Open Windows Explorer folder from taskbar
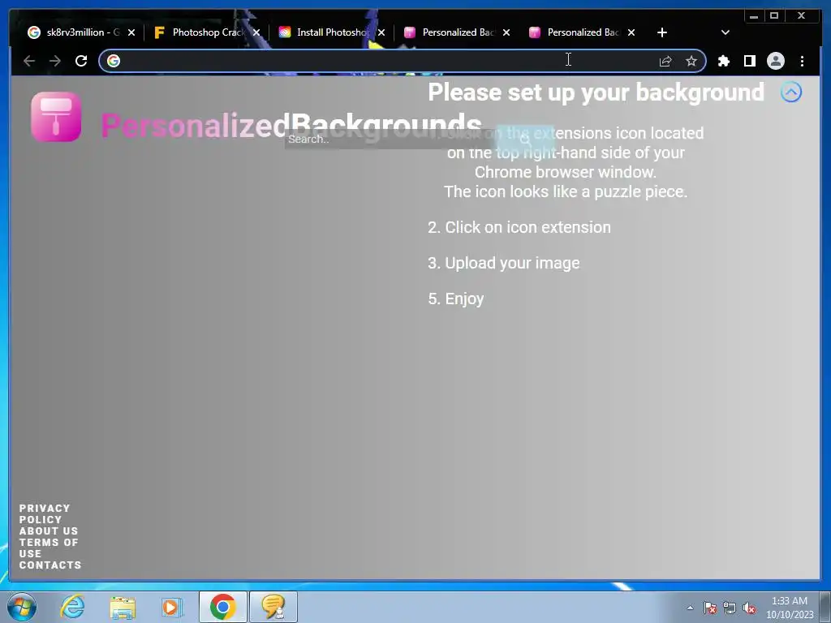Viewport: 831px width, 623px height. click(123, 607)
